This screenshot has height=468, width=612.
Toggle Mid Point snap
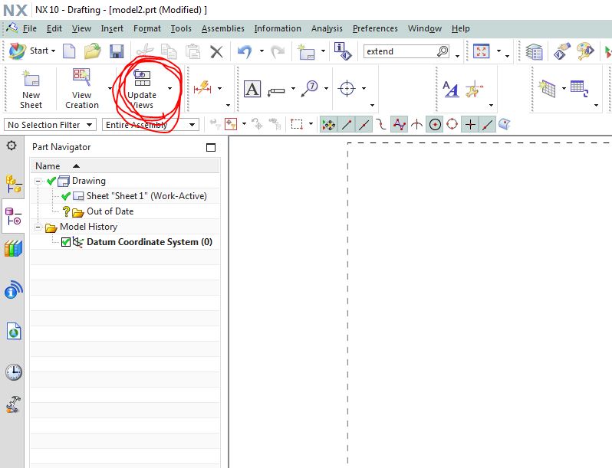click(364, 125)
